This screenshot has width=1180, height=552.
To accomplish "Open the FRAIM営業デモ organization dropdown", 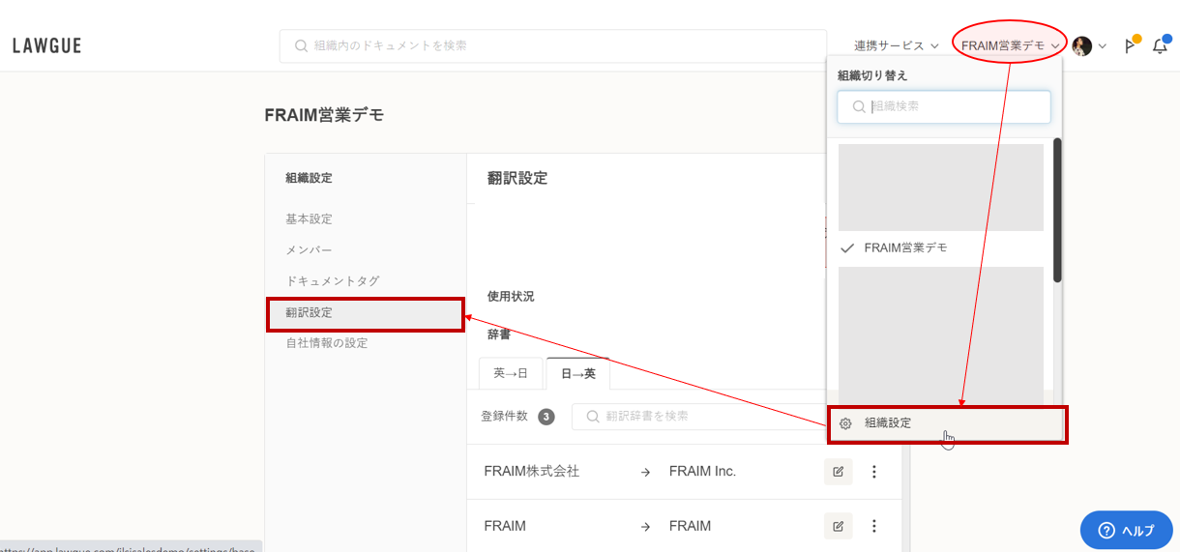I will point(1010,45).
